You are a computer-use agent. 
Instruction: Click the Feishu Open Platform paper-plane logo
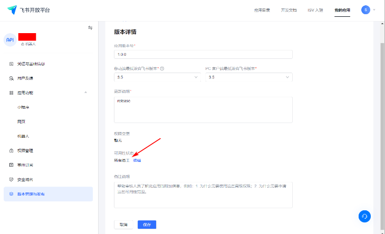click(12, 10)
